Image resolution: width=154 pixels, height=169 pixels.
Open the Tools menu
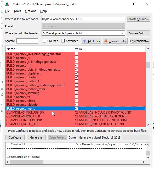pos(17,11)
